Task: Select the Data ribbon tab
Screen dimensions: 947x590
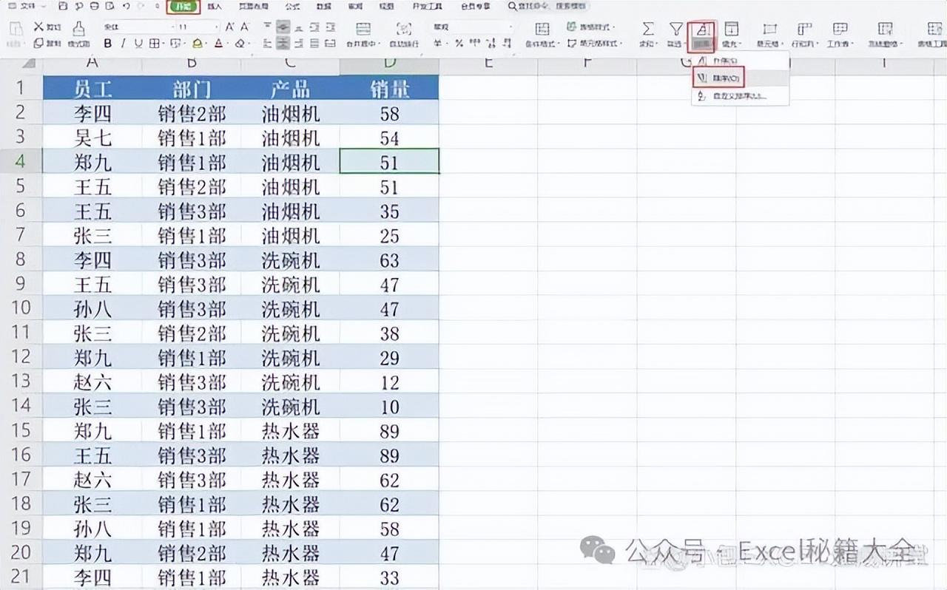Action: [x=323, y=7]
